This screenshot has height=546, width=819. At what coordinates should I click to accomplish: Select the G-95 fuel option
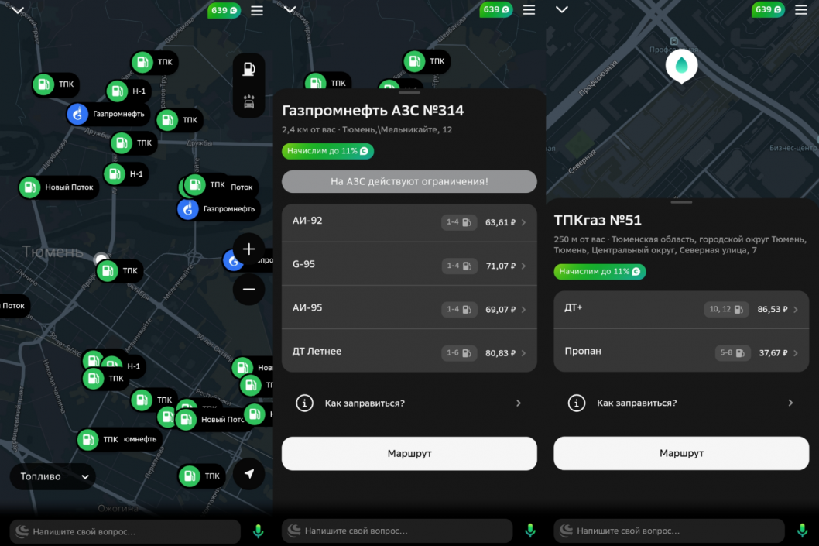[x=409, y=266]
